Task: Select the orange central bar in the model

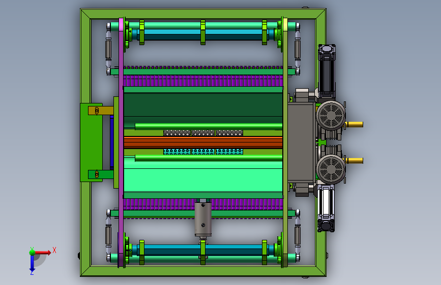Action: (203, 142)
